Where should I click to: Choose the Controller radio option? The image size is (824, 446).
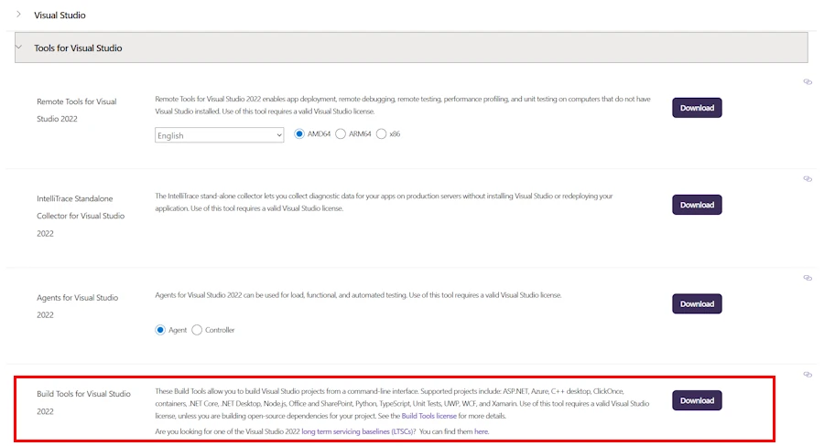point(197,330)
